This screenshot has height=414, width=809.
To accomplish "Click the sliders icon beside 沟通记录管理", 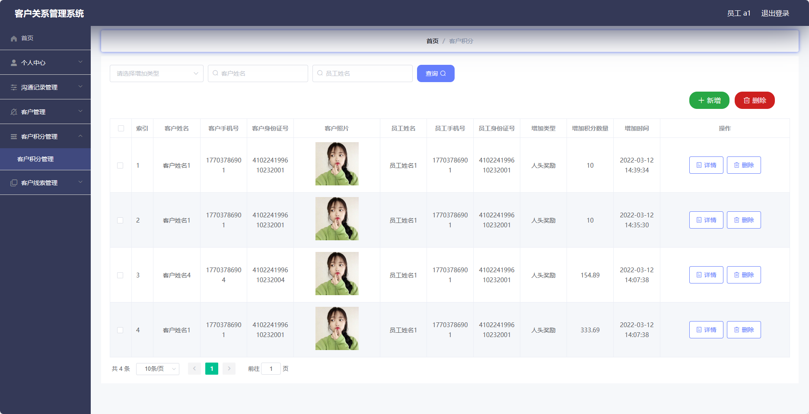I will pyautogui.click(x=14, y=88).
